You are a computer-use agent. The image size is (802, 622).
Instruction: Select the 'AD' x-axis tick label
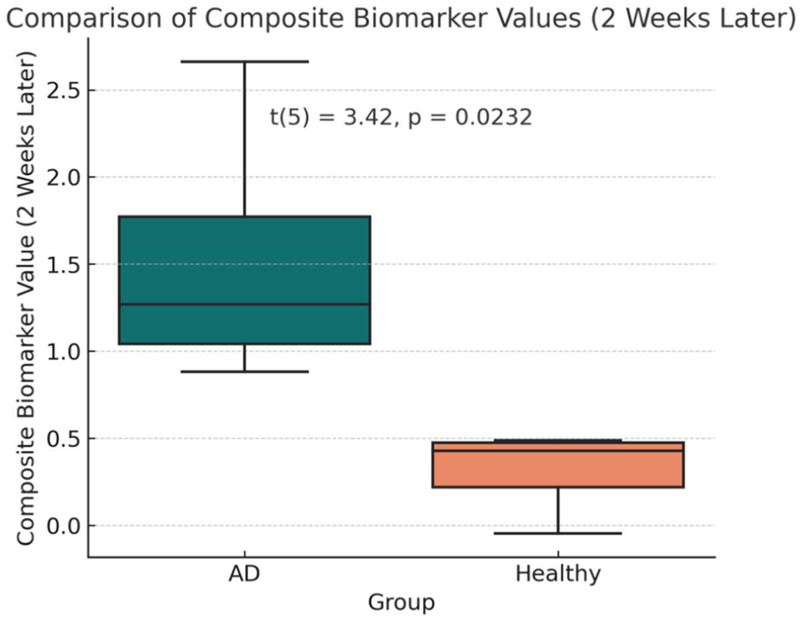click(244, 574)
